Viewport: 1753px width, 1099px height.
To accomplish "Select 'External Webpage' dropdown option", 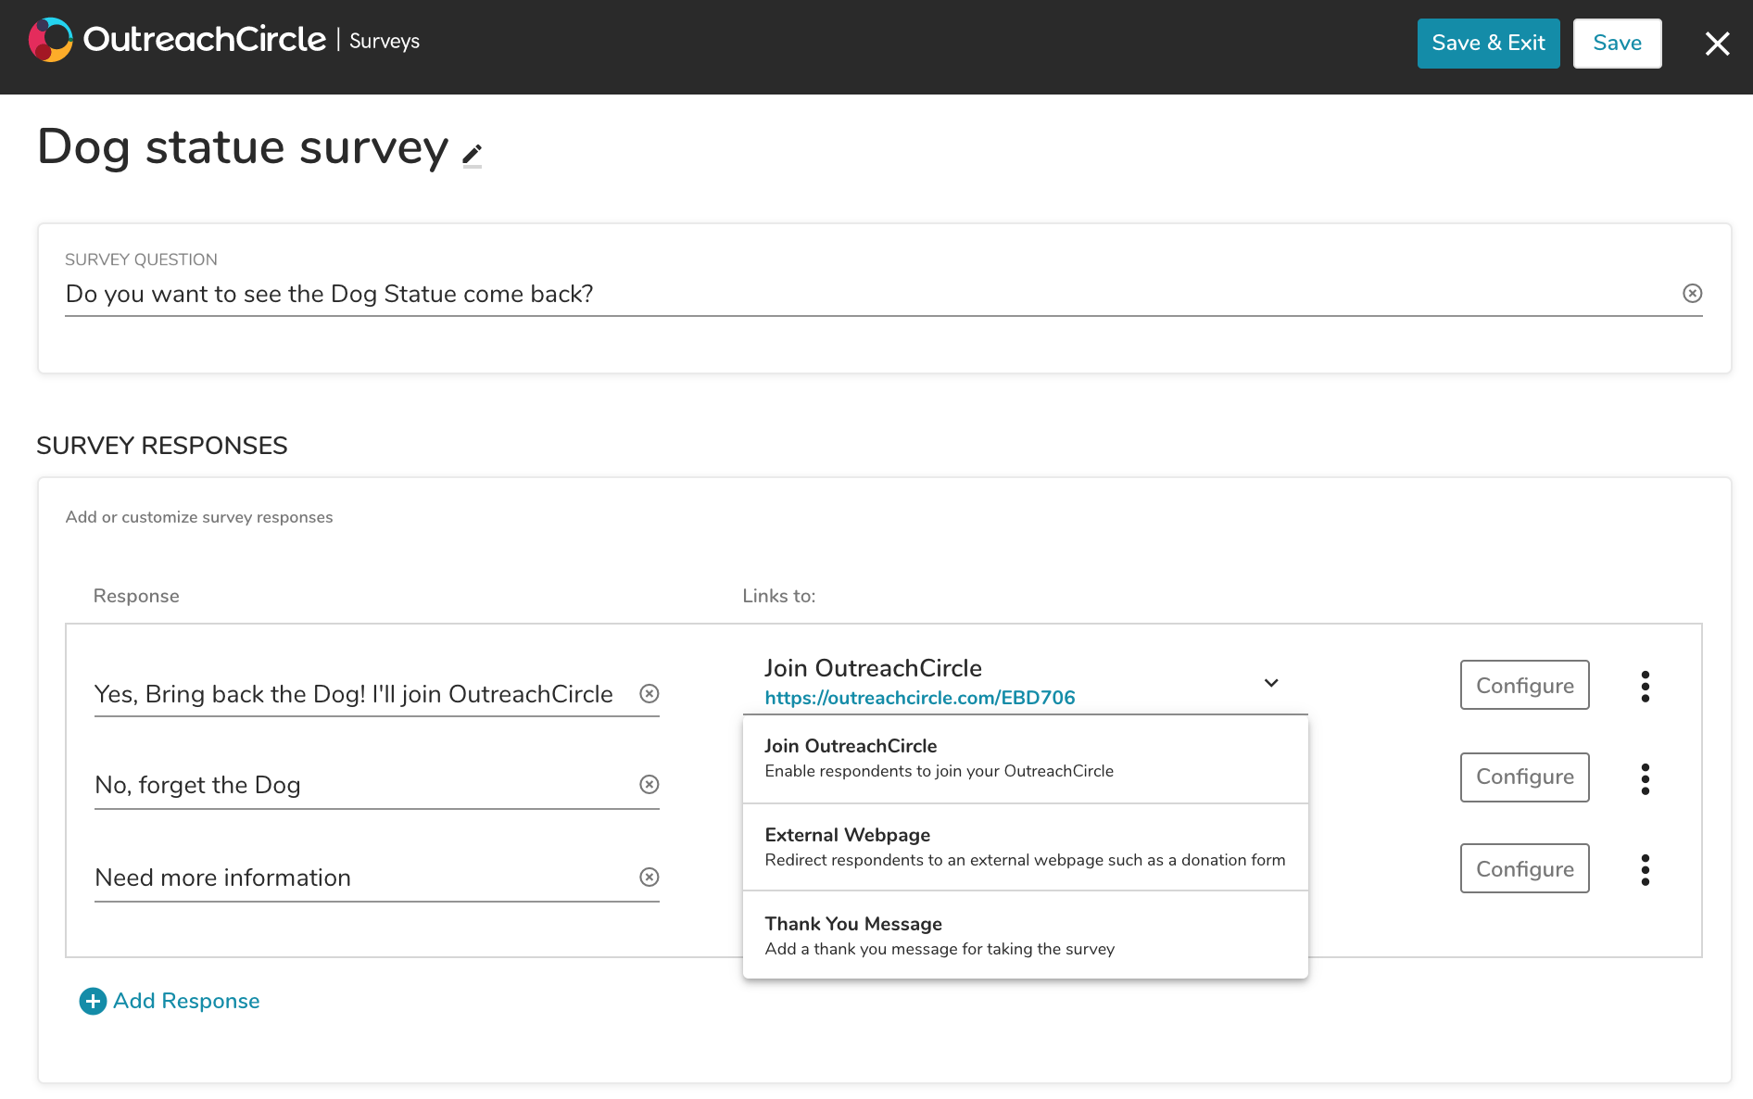I will pyautogui.click(x=1026, y=847).
